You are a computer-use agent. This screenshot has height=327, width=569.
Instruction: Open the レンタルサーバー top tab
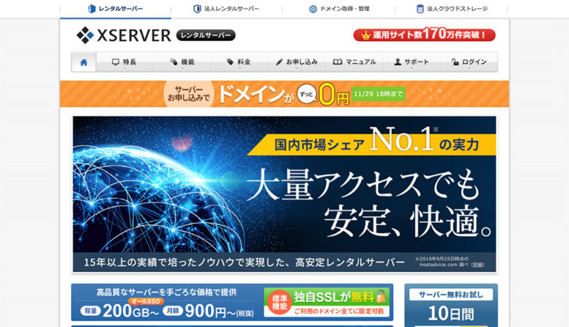pos(116,9)
